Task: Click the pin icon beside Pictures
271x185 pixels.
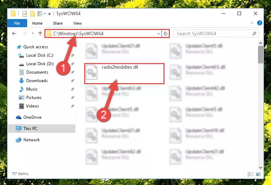Action: (72, 98)
